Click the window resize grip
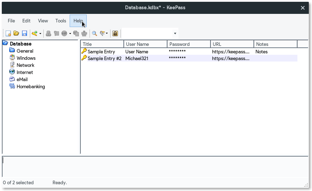This screenshot has height=191, width=312. [306, 185]
